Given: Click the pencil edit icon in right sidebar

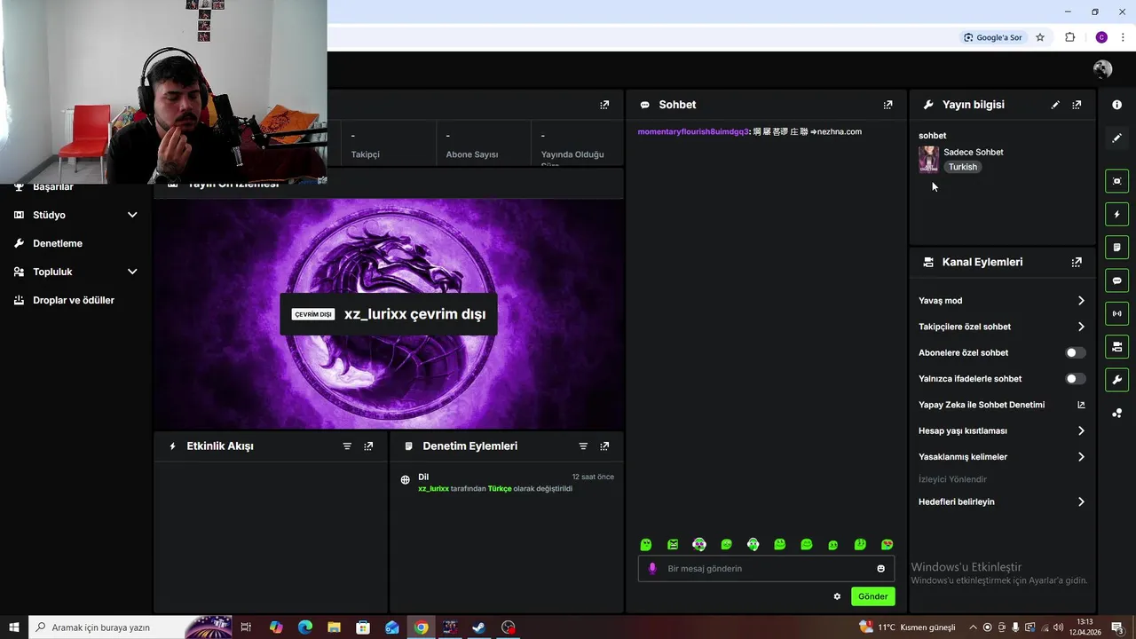Looking at the screenshot, I should tap(1116, 138).
